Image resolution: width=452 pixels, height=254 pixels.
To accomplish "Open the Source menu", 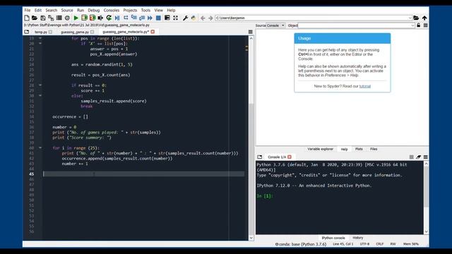I will click(x=67, y=10).
